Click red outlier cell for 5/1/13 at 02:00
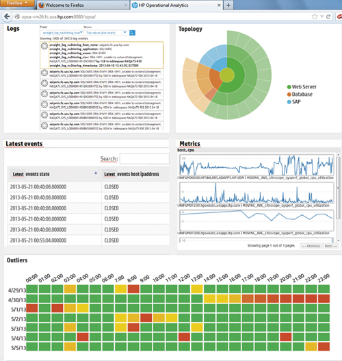Screen dimensions: 342x361 pyautogui.click(x=57, y=308)
